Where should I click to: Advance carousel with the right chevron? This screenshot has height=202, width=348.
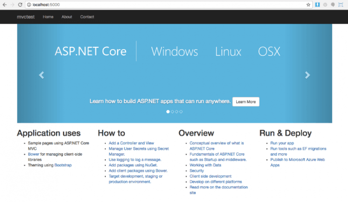(307, 75)
